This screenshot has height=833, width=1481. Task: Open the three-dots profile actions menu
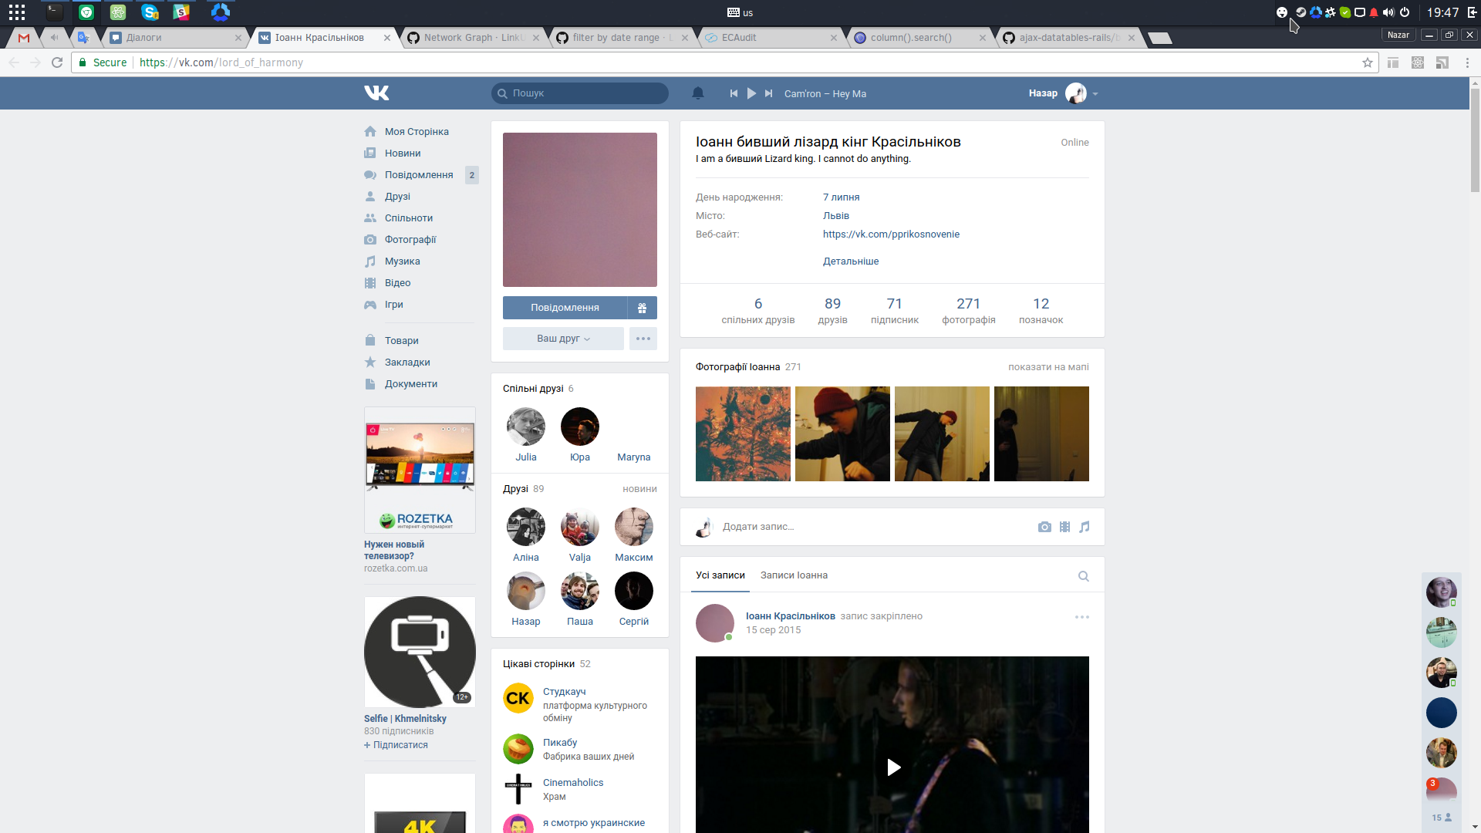643,339
